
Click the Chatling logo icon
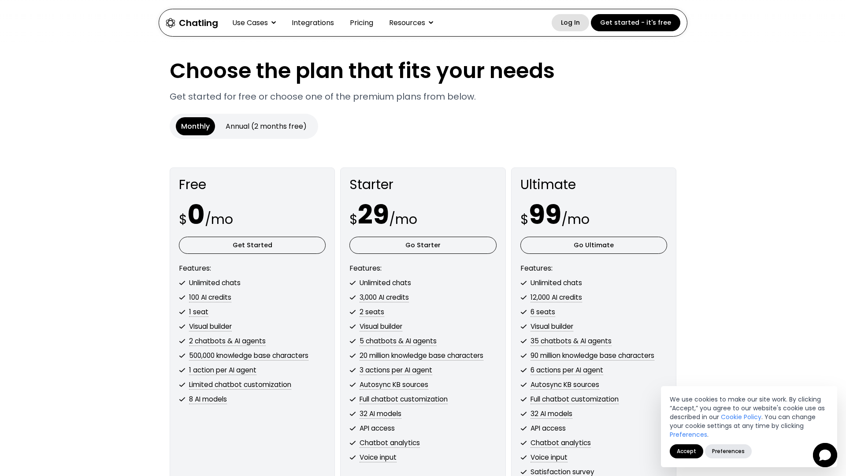click(x=171, y=23)
